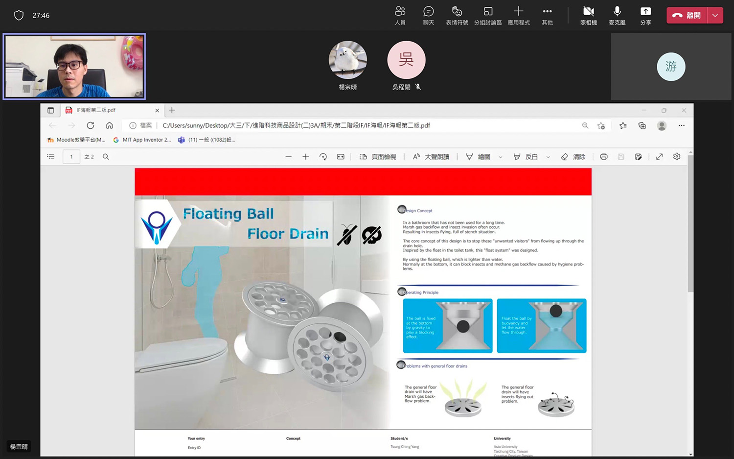
Task: Open the Collections icon
Action: [x=642, y=125]
